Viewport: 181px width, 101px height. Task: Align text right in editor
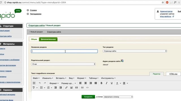click(x=90, y=83)
